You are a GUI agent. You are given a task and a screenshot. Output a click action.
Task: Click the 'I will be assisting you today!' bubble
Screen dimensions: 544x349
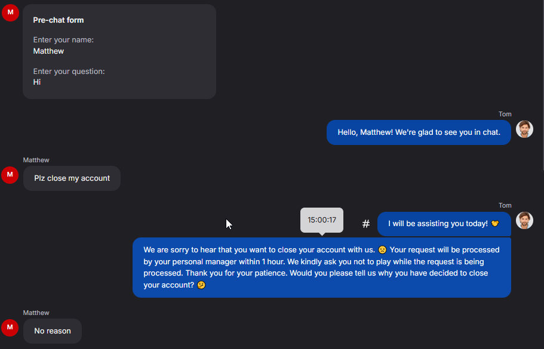444,224
